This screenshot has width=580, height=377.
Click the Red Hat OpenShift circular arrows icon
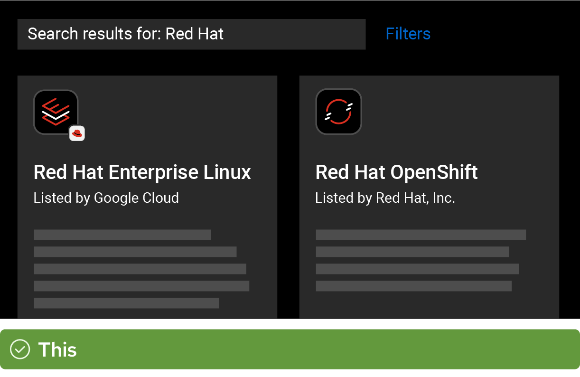click(x=338, y=112)
